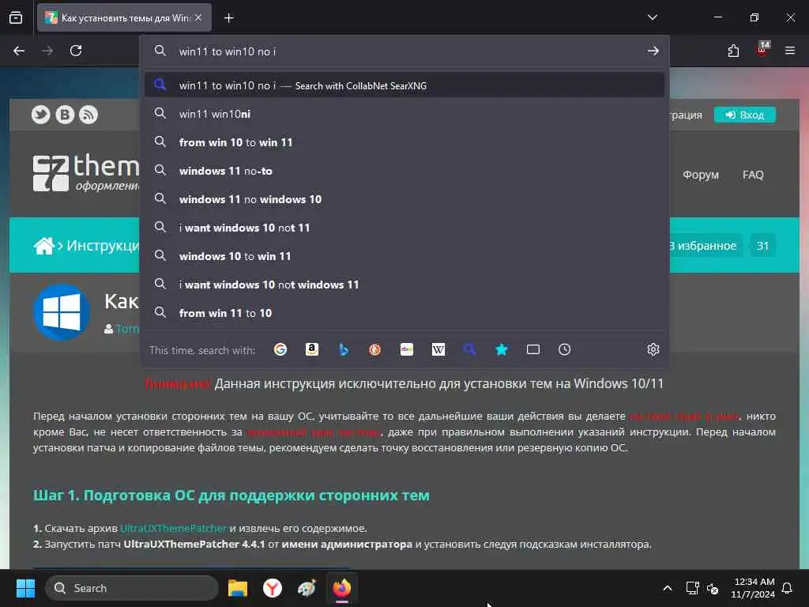Select suggestion 'windows 11 no-to'
The width and height of the screenshot is (809, 607).
404,171
